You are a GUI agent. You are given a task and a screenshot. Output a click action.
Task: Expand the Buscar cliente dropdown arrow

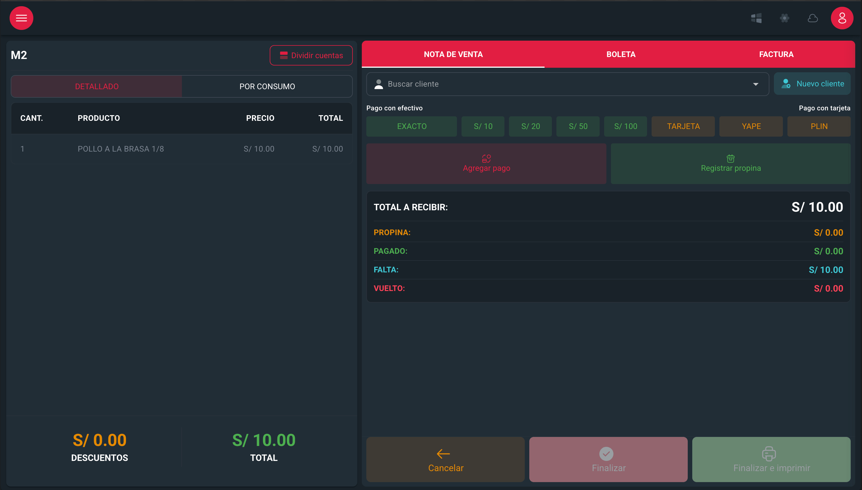[x=756, y=84]
